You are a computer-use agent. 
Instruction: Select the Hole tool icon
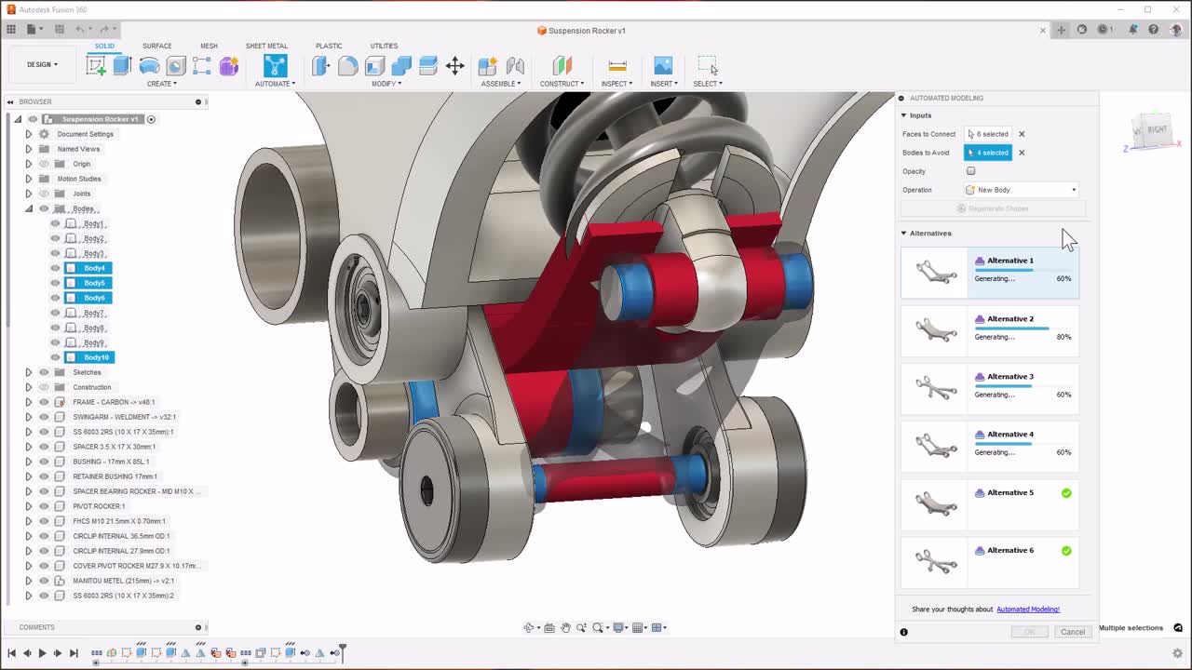(176, 65)
